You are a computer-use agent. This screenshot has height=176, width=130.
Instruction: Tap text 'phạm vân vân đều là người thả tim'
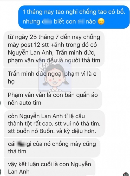[x=54, y=60]
